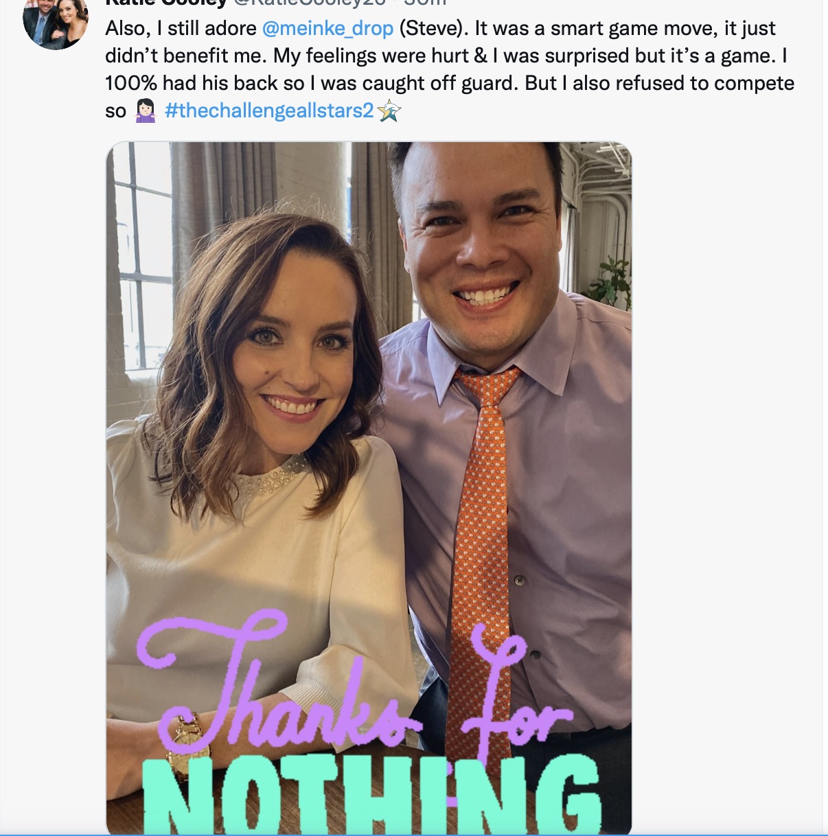Click the man's face in the photo

(x=481, y=240)
